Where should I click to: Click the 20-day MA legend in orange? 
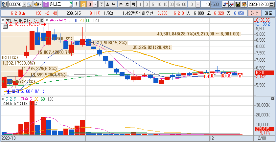click(81, 20)
